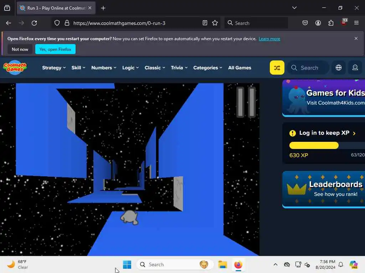Open a new browser tab

click(x=103, y=8)
